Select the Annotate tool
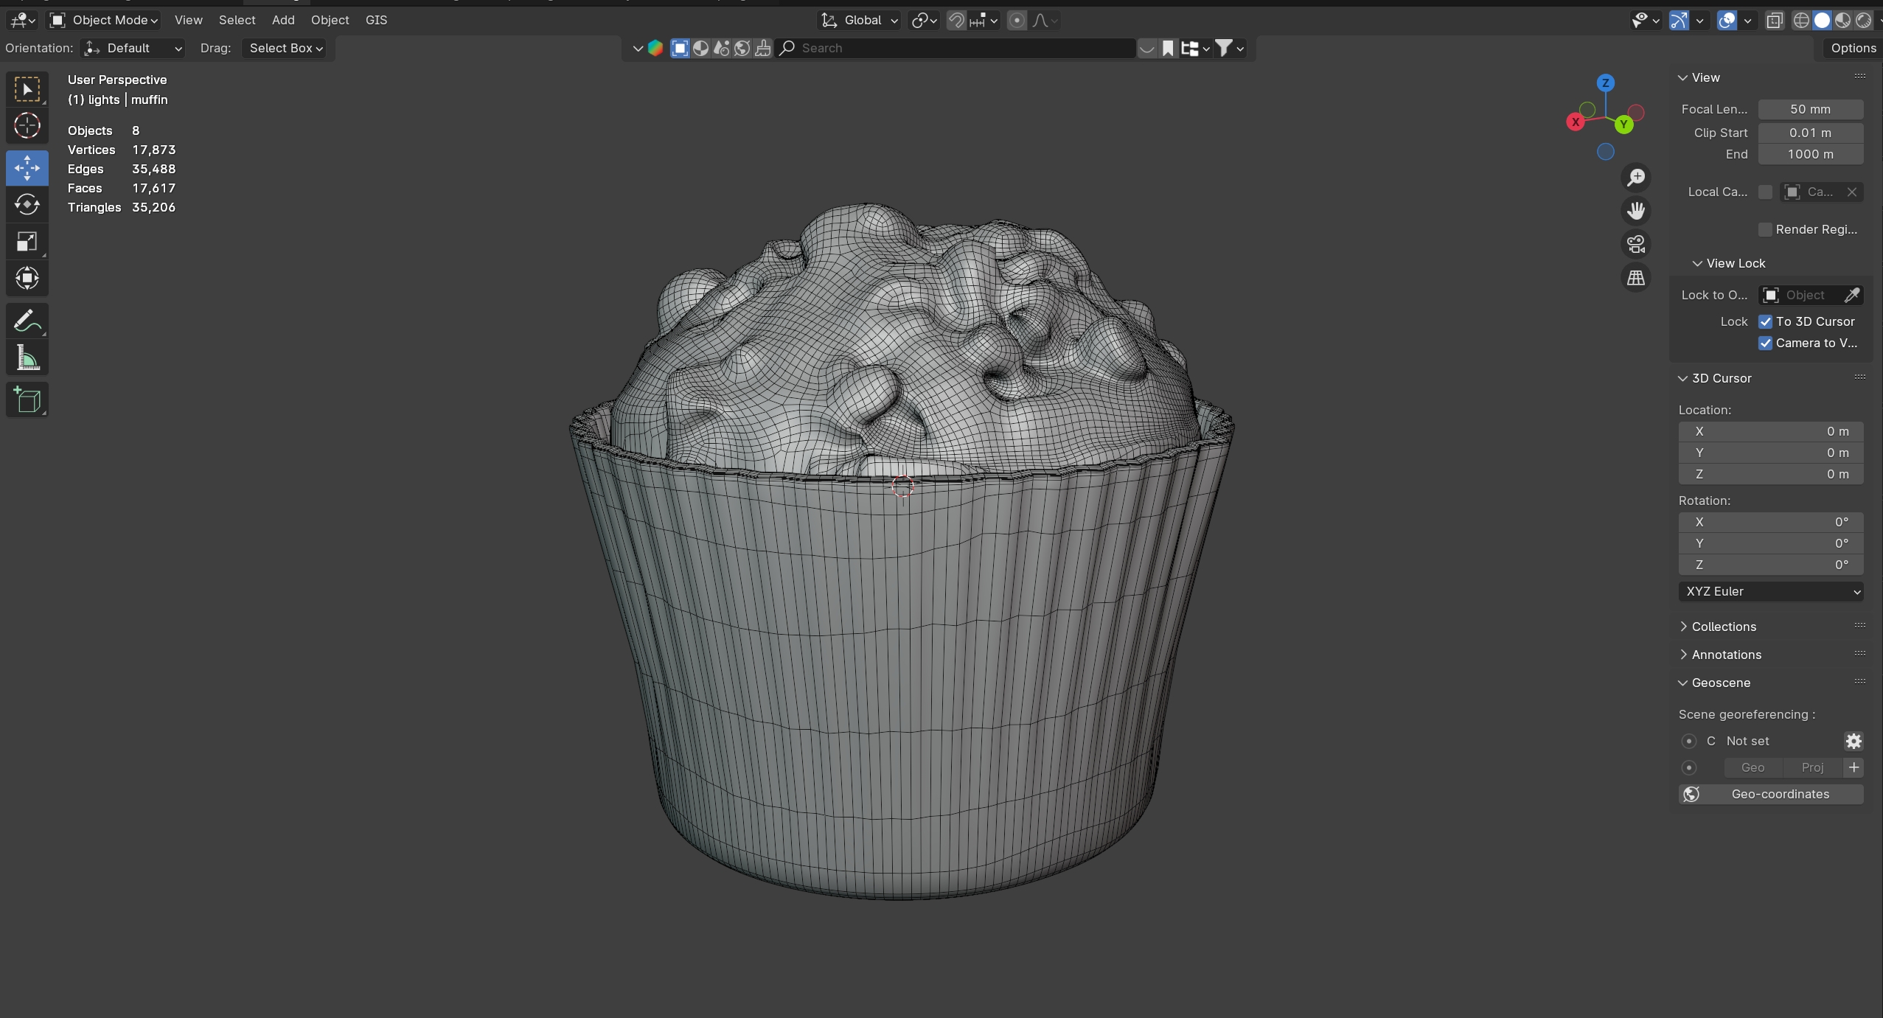Screen dimensions: 1883x1018 [27, 321]
